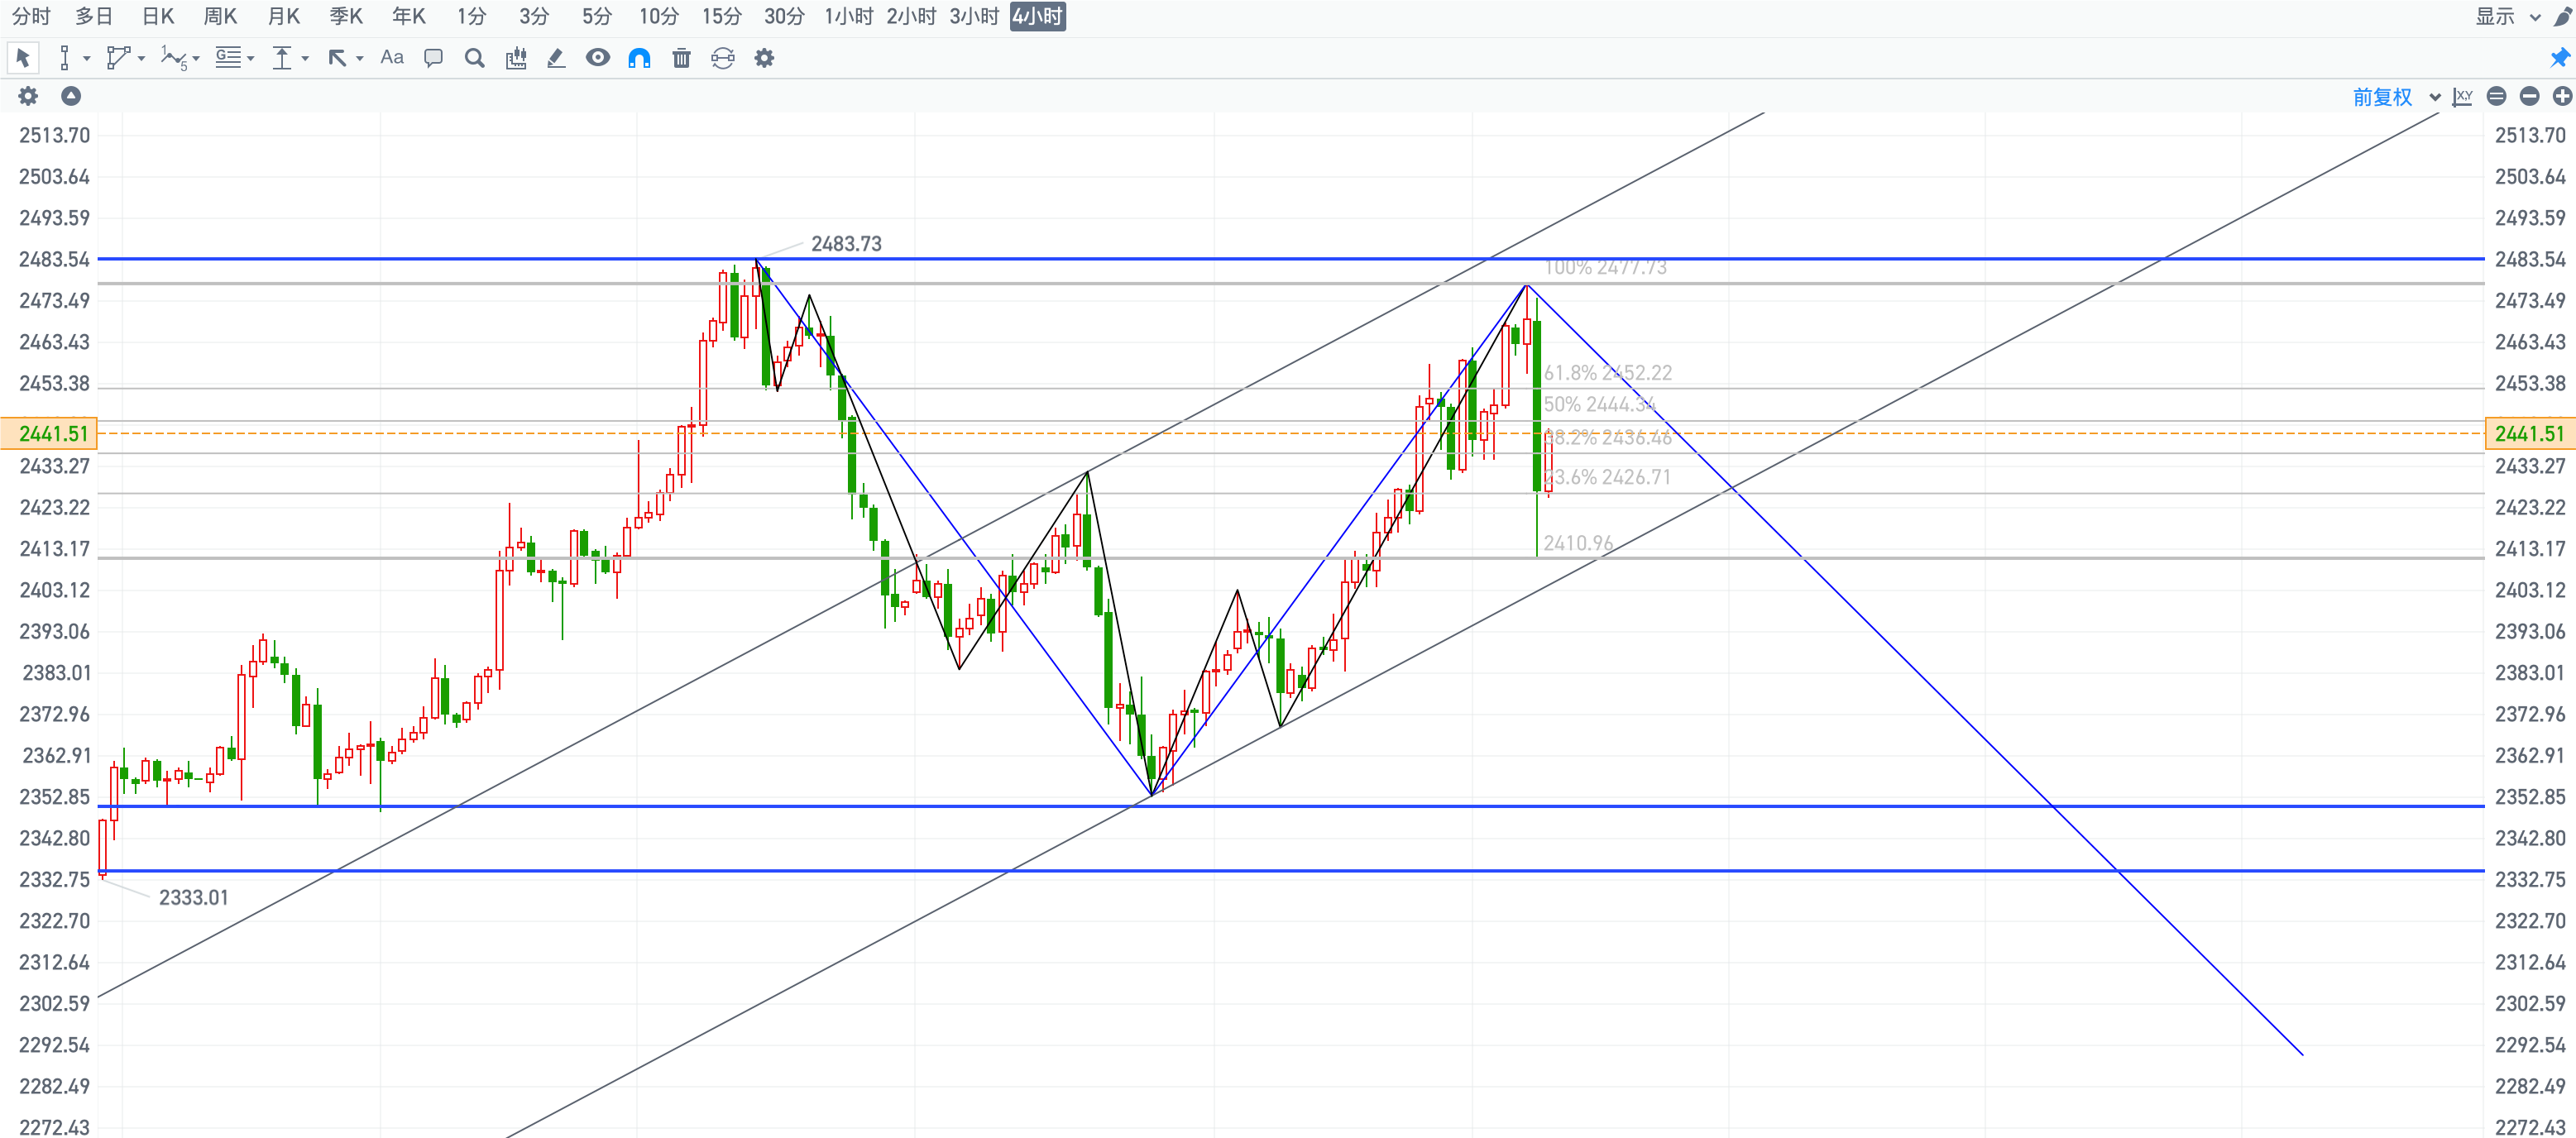Expand range measure tool dropdown arrow
The image size is (2576, 1138).
coord(305,59)
